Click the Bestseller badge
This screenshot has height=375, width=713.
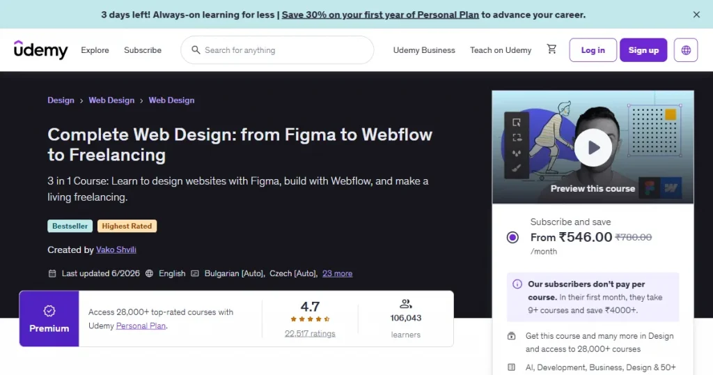click(70, 226)
